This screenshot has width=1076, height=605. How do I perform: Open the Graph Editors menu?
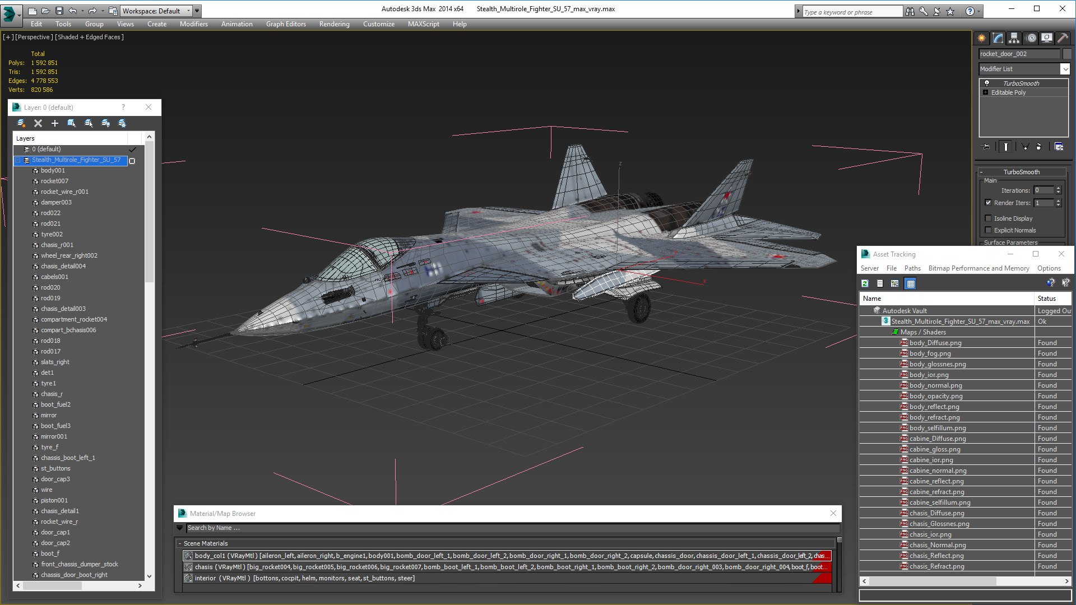click(286, 24)
